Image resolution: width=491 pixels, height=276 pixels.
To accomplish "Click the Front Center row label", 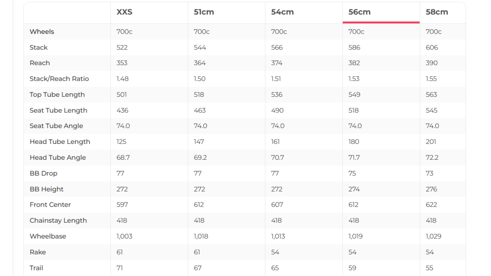I will point(50,205).
